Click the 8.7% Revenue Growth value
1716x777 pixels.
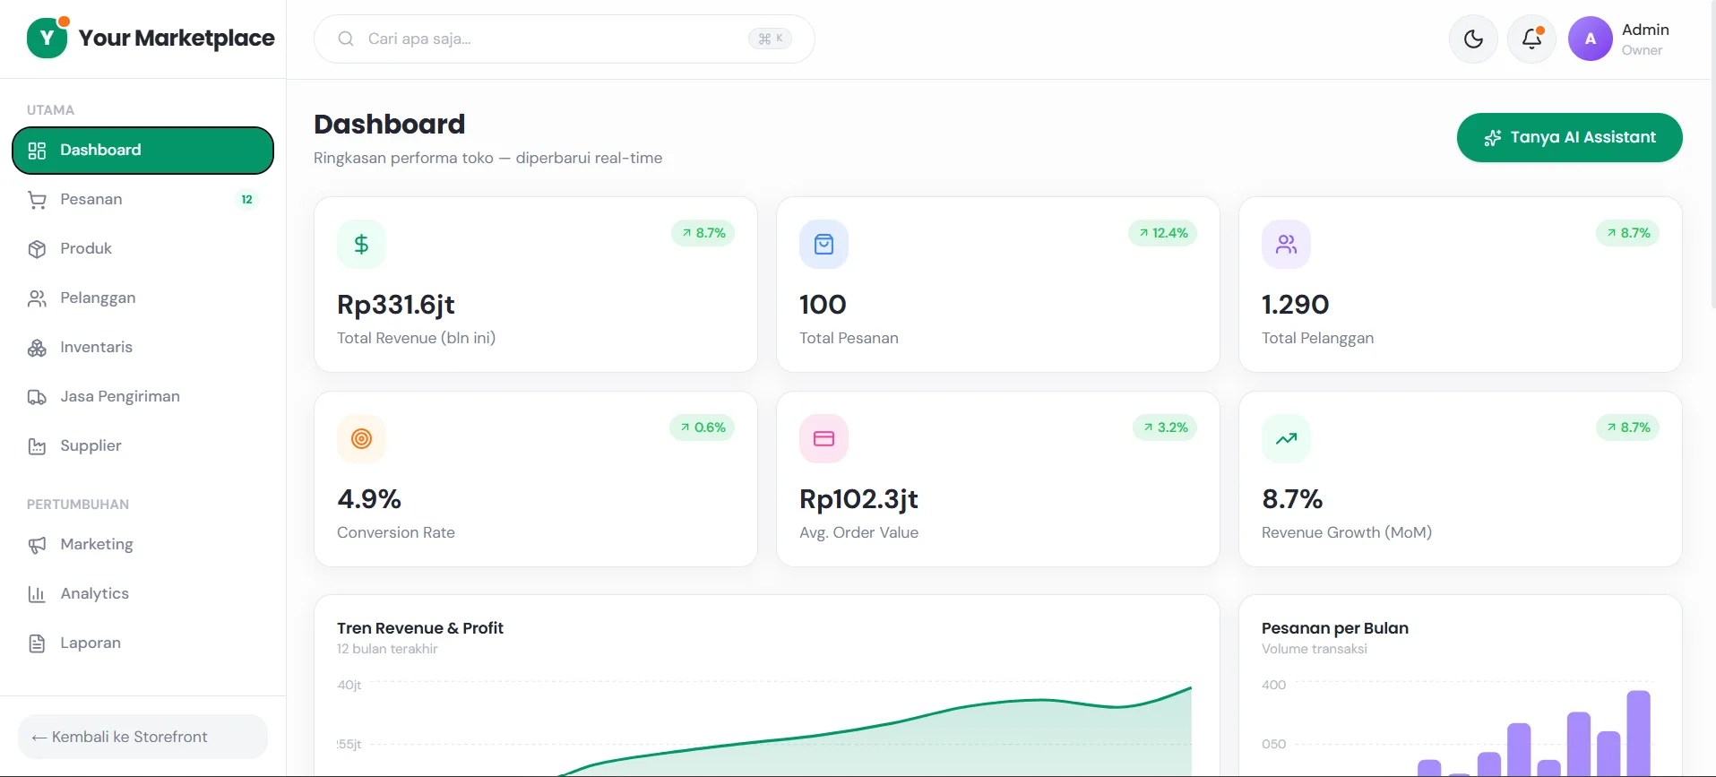click(1292, 499)
